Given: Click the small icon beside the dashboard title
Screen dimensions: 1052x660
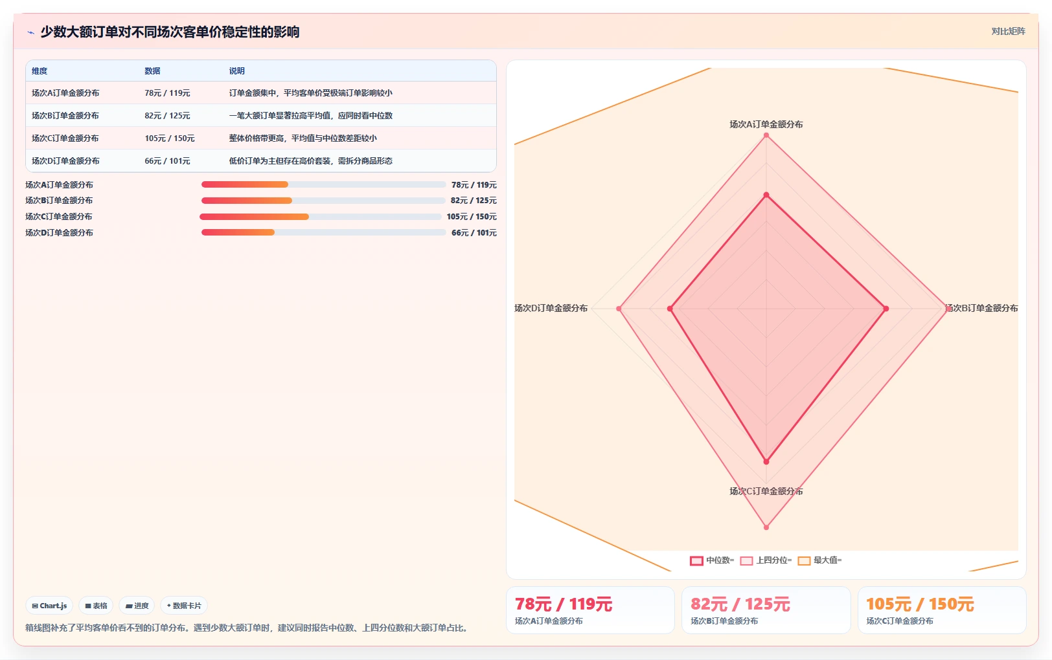Looking at the screenshot, I should click(x=30, y=32).
